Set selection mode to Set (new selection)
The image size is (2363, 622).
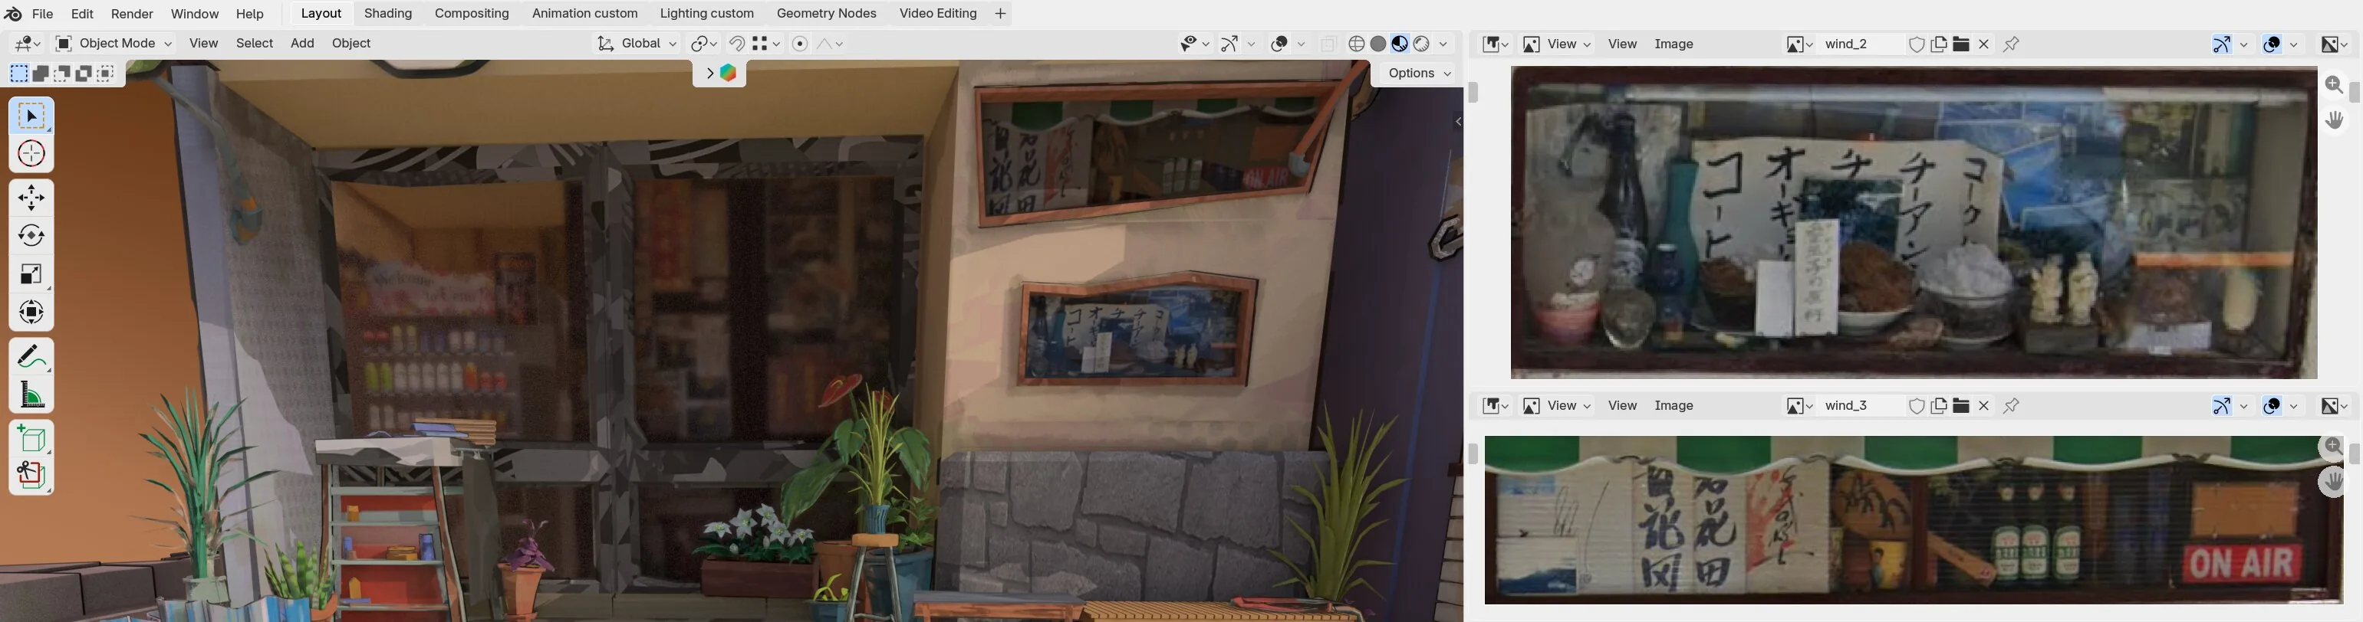19,74
